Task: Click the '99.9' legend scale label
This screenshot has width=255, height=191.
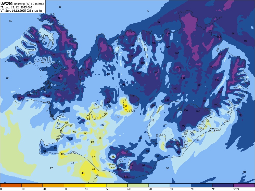Action: tap(236, 189)
